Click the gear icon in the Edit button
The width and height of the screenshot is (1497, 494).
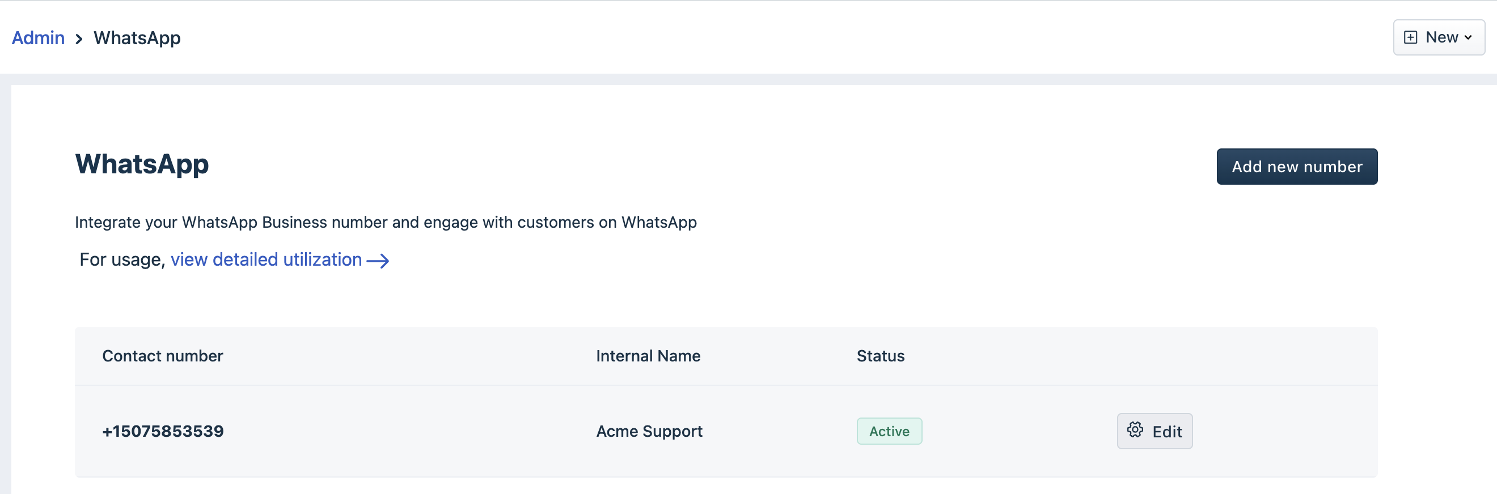click(x=1135, y=430)
